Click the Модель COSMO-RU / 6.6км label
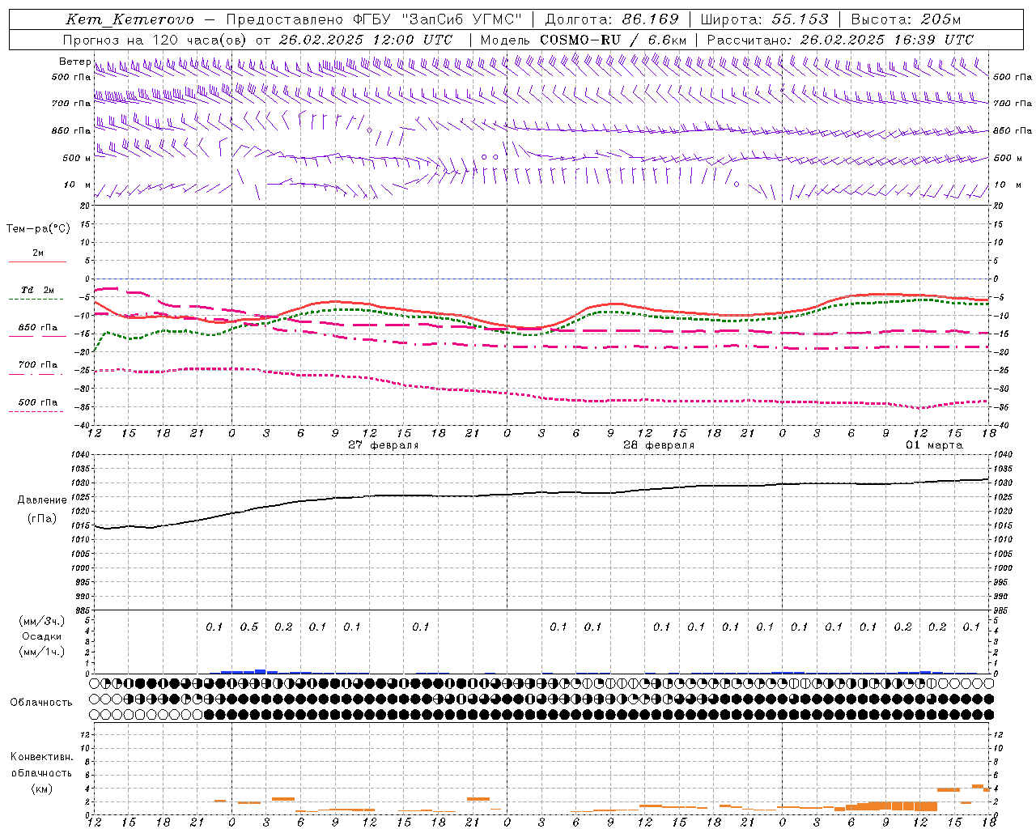 coord(584,40)
